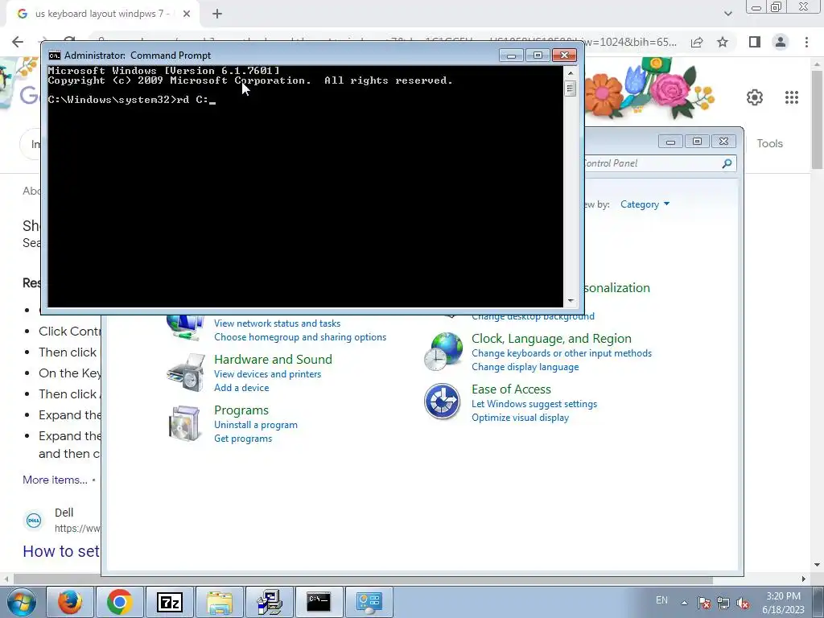Bookmark this tab with the star icon

coord(723,42)
